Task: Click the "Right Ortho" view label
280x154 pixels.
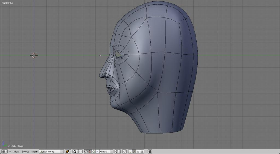Action: point(7,3)
